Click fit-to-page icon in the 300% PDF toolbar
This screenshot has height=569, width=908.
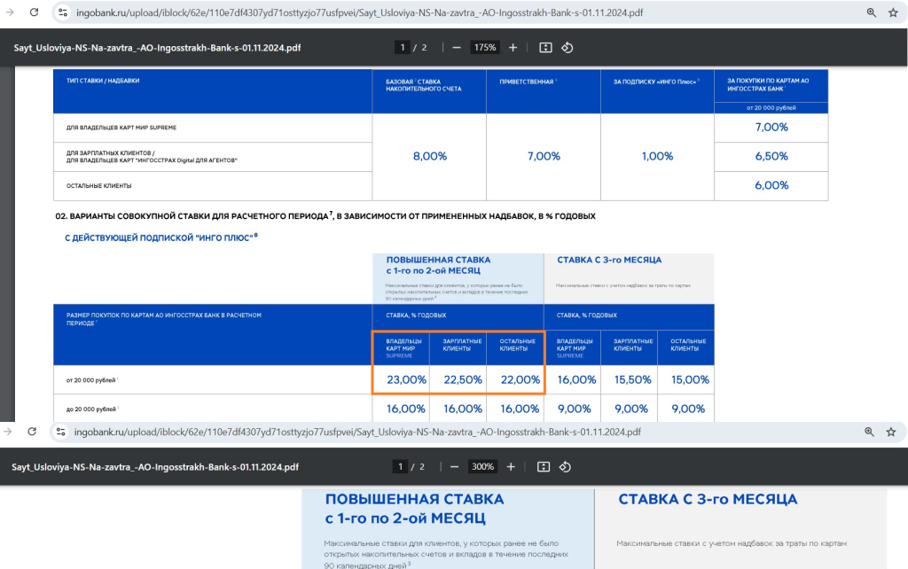[544, 466]
